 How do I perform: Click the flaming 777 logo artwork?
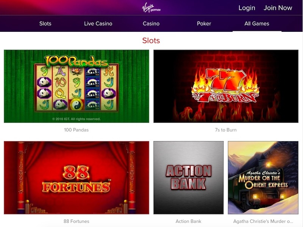point(225,85)
